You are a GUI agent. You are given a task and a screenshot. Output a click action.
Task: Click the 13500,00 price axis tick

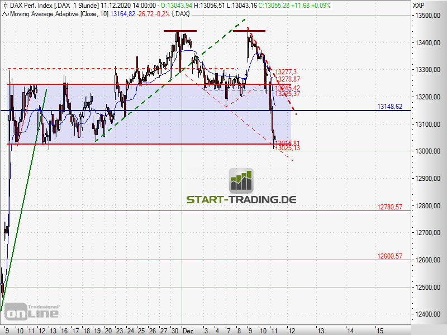[427, 16]
